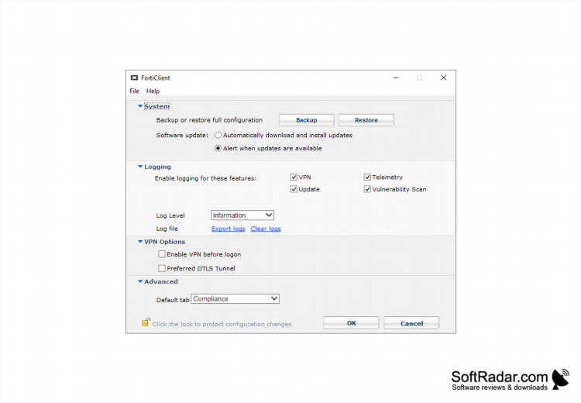Click the Clear logs link

coord(266,229)
